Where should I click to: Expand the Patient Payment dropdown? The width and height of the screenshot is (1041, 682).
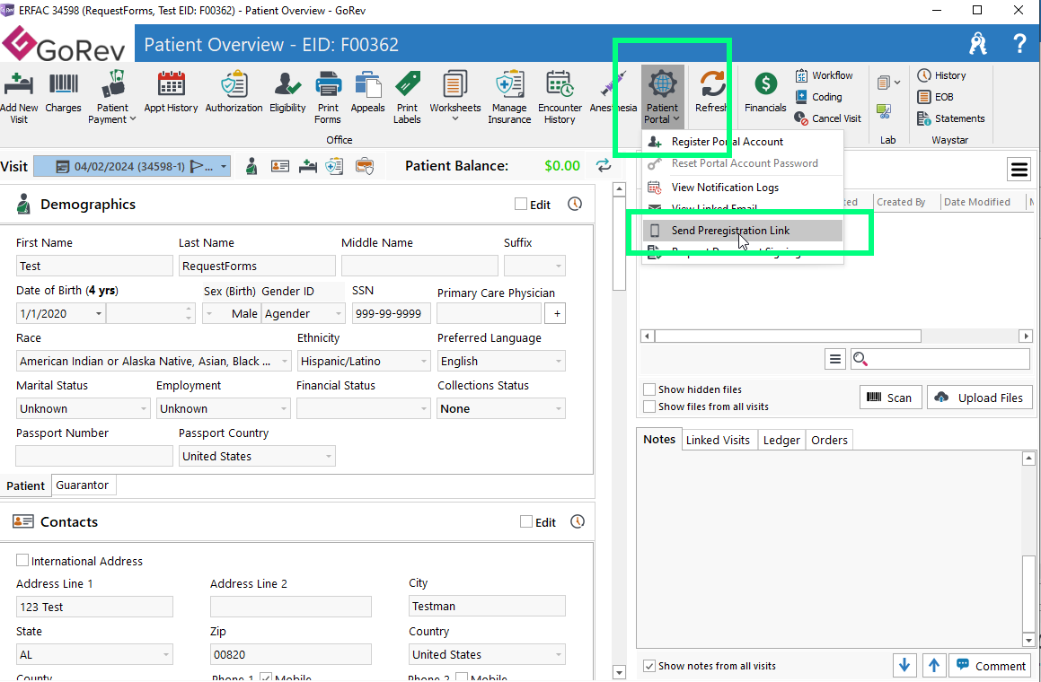pos(133,119)
